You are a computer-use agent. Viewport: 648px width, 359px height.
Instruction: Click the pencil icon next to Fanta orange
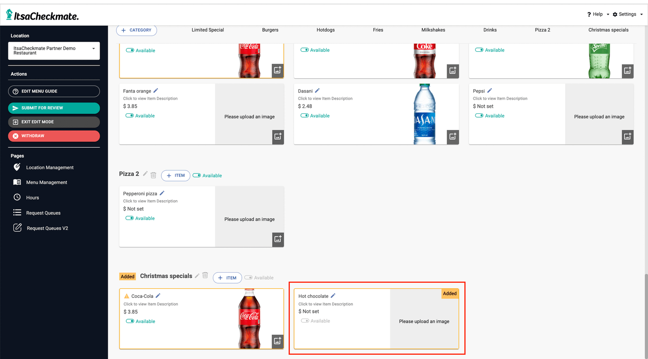click(x=156, y=91)
